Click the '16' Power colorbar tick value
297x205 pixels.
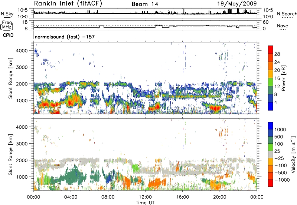[x=277, y=78]
